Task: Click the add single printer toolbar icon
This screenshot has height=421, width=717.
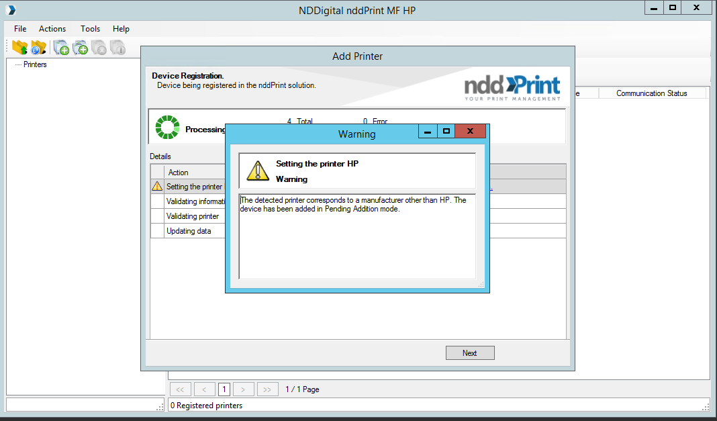Action: coord(61,47)
